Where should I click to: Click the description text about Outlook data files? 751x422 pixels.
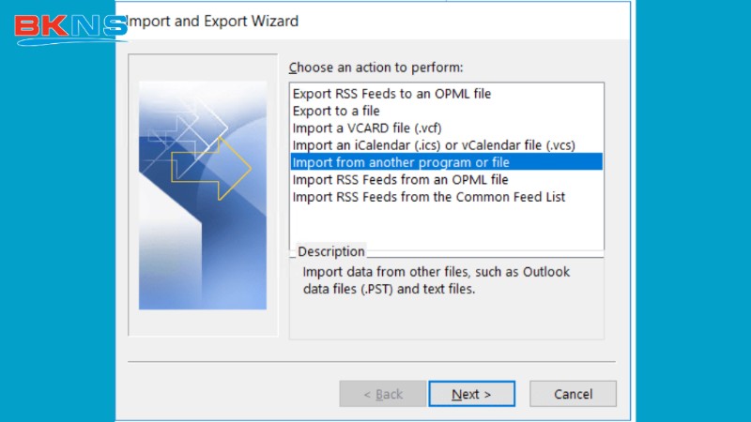click(x=436, y=280)
